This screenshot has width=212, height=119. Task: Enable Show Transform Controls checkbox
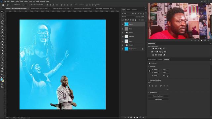point(30,5)
